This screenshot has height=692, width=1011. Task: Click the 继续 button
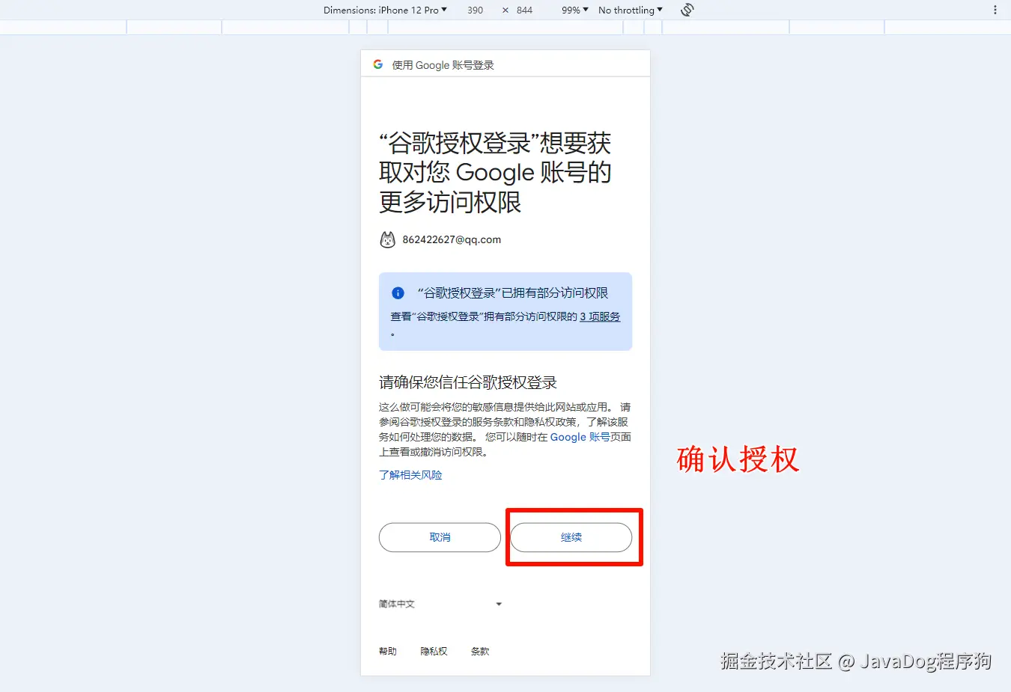[571, 537]
